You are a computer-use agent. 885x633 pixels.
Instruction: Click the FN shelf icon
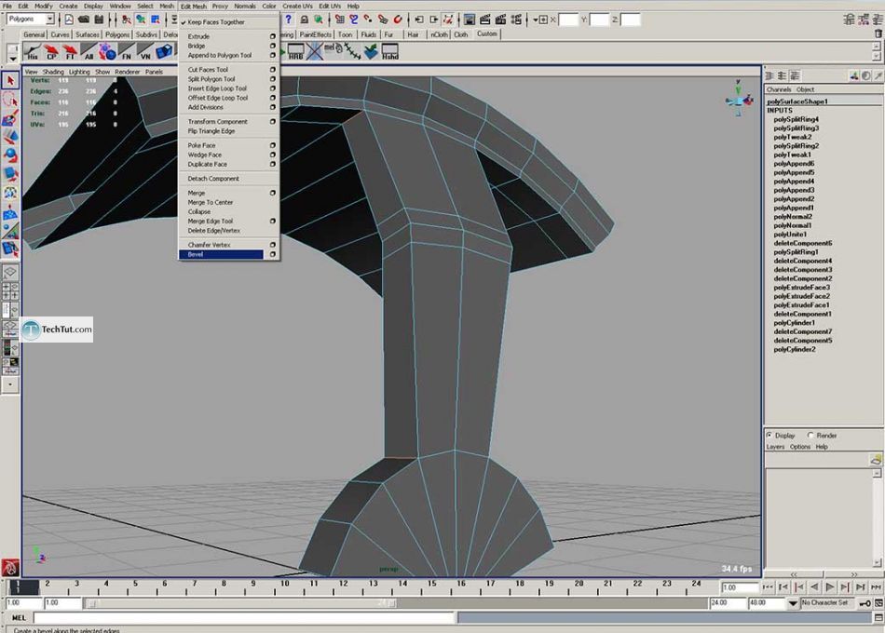pos(127,52)
